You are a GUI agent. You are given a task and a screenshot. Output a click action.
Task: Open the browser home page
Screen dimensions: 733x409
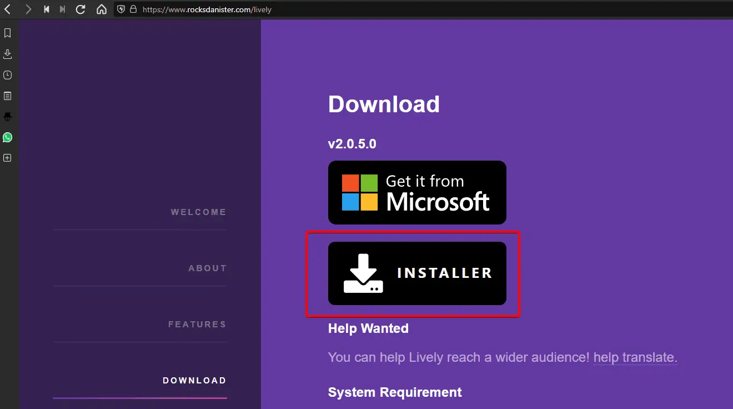tap(101, 9)
